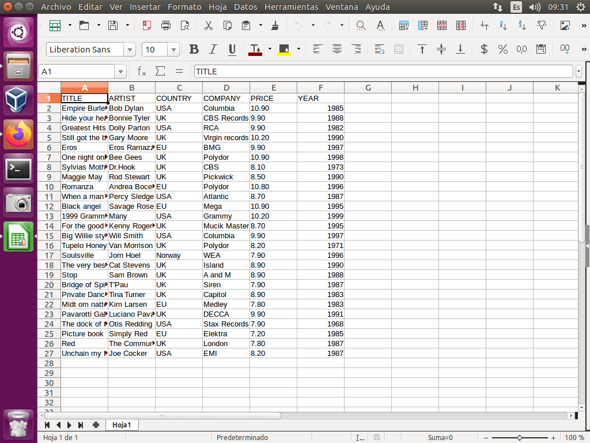
Task: Click the zoom slider in the status bar
Action: (520, 438)
